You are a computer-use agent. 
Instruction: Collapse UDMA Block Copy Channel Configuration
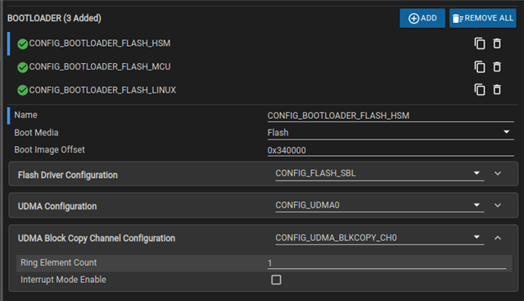coord(498,238)
